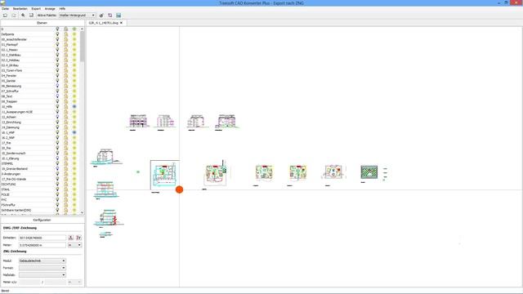The height and width of the screenshot is (294, 523).
Task: Open the Modul dropdown showing Gebäudetechnik
Action: [x=42, y=261]
